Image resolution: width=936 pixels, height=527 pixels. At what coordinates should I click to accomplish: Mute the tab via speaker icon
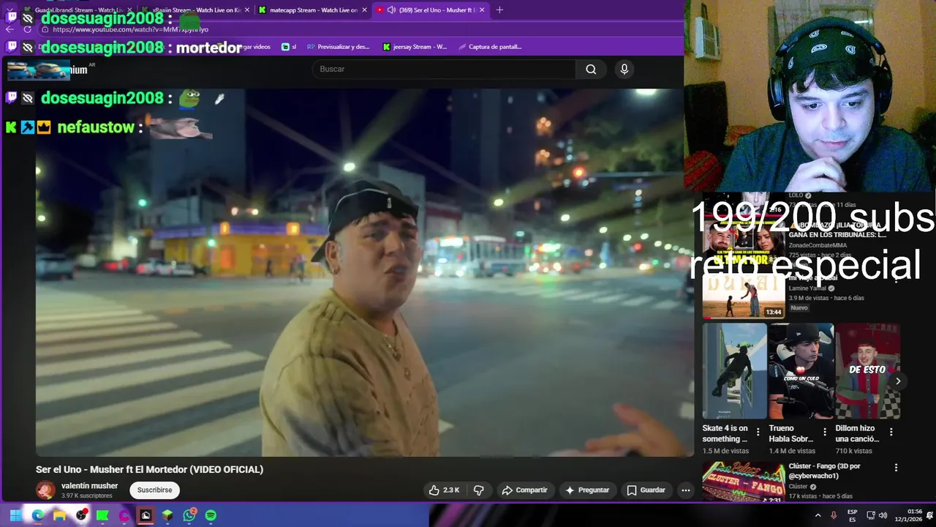pos(391,10)
